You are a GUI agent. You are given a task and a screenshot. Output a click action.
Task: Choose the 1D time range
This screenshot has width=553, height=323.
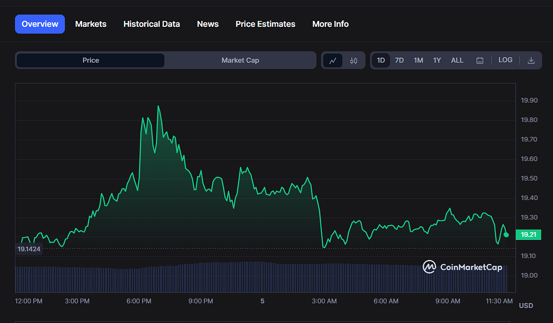pos(381,60)
